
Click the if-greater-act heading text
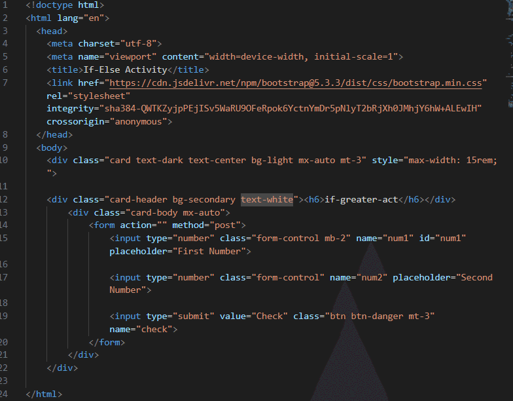pos(361,199)
